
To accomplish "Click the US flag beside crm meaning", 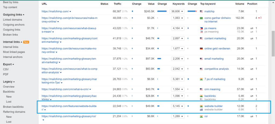I will pos(201,89).
